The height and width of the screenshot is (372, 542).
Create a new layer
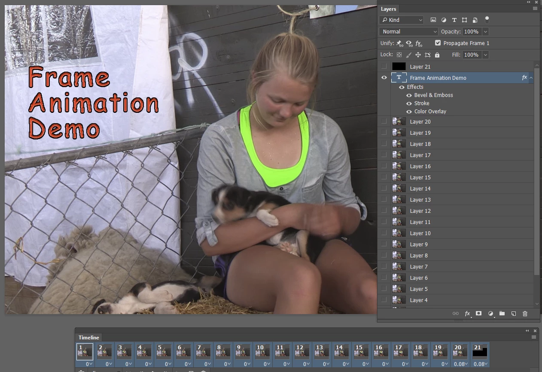513,314
